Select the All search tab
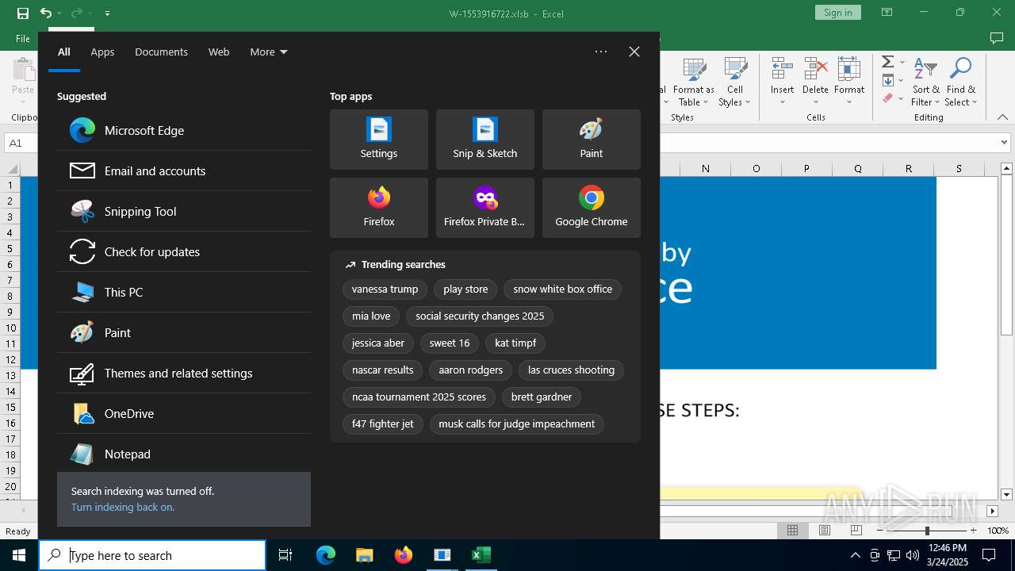 (64, 52)
